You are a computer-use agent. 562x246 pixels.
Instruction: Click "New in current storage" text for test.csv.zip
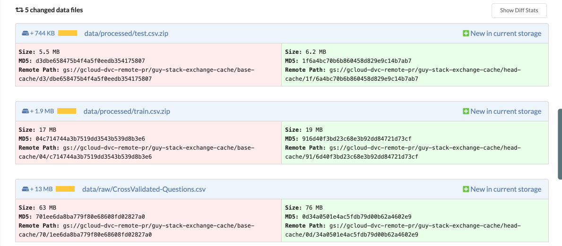click(506, 34)
